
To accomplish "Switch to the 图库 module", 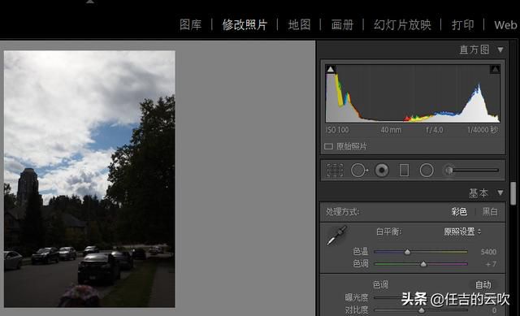I will click(190, 25).
